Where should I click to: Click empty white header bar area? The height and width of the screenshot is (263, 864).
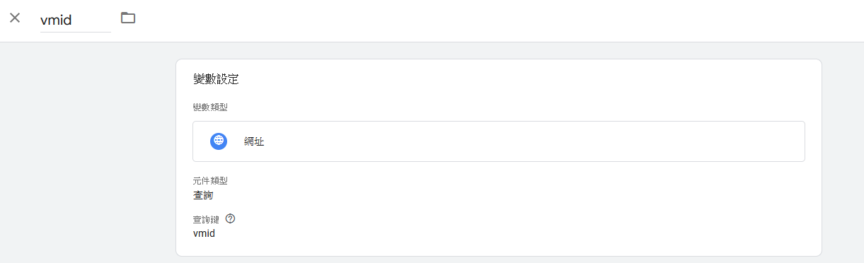tap(495, 20)
